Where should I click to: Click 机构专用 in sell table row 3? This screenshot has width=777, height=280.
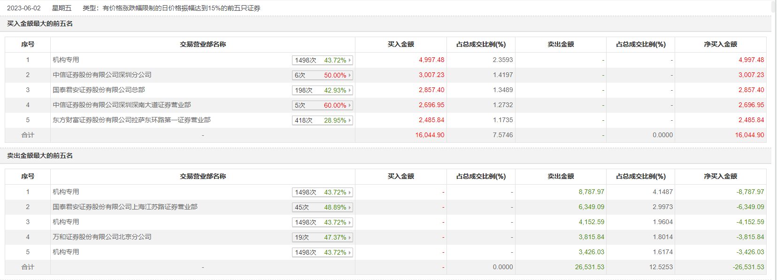coord(66,222)
